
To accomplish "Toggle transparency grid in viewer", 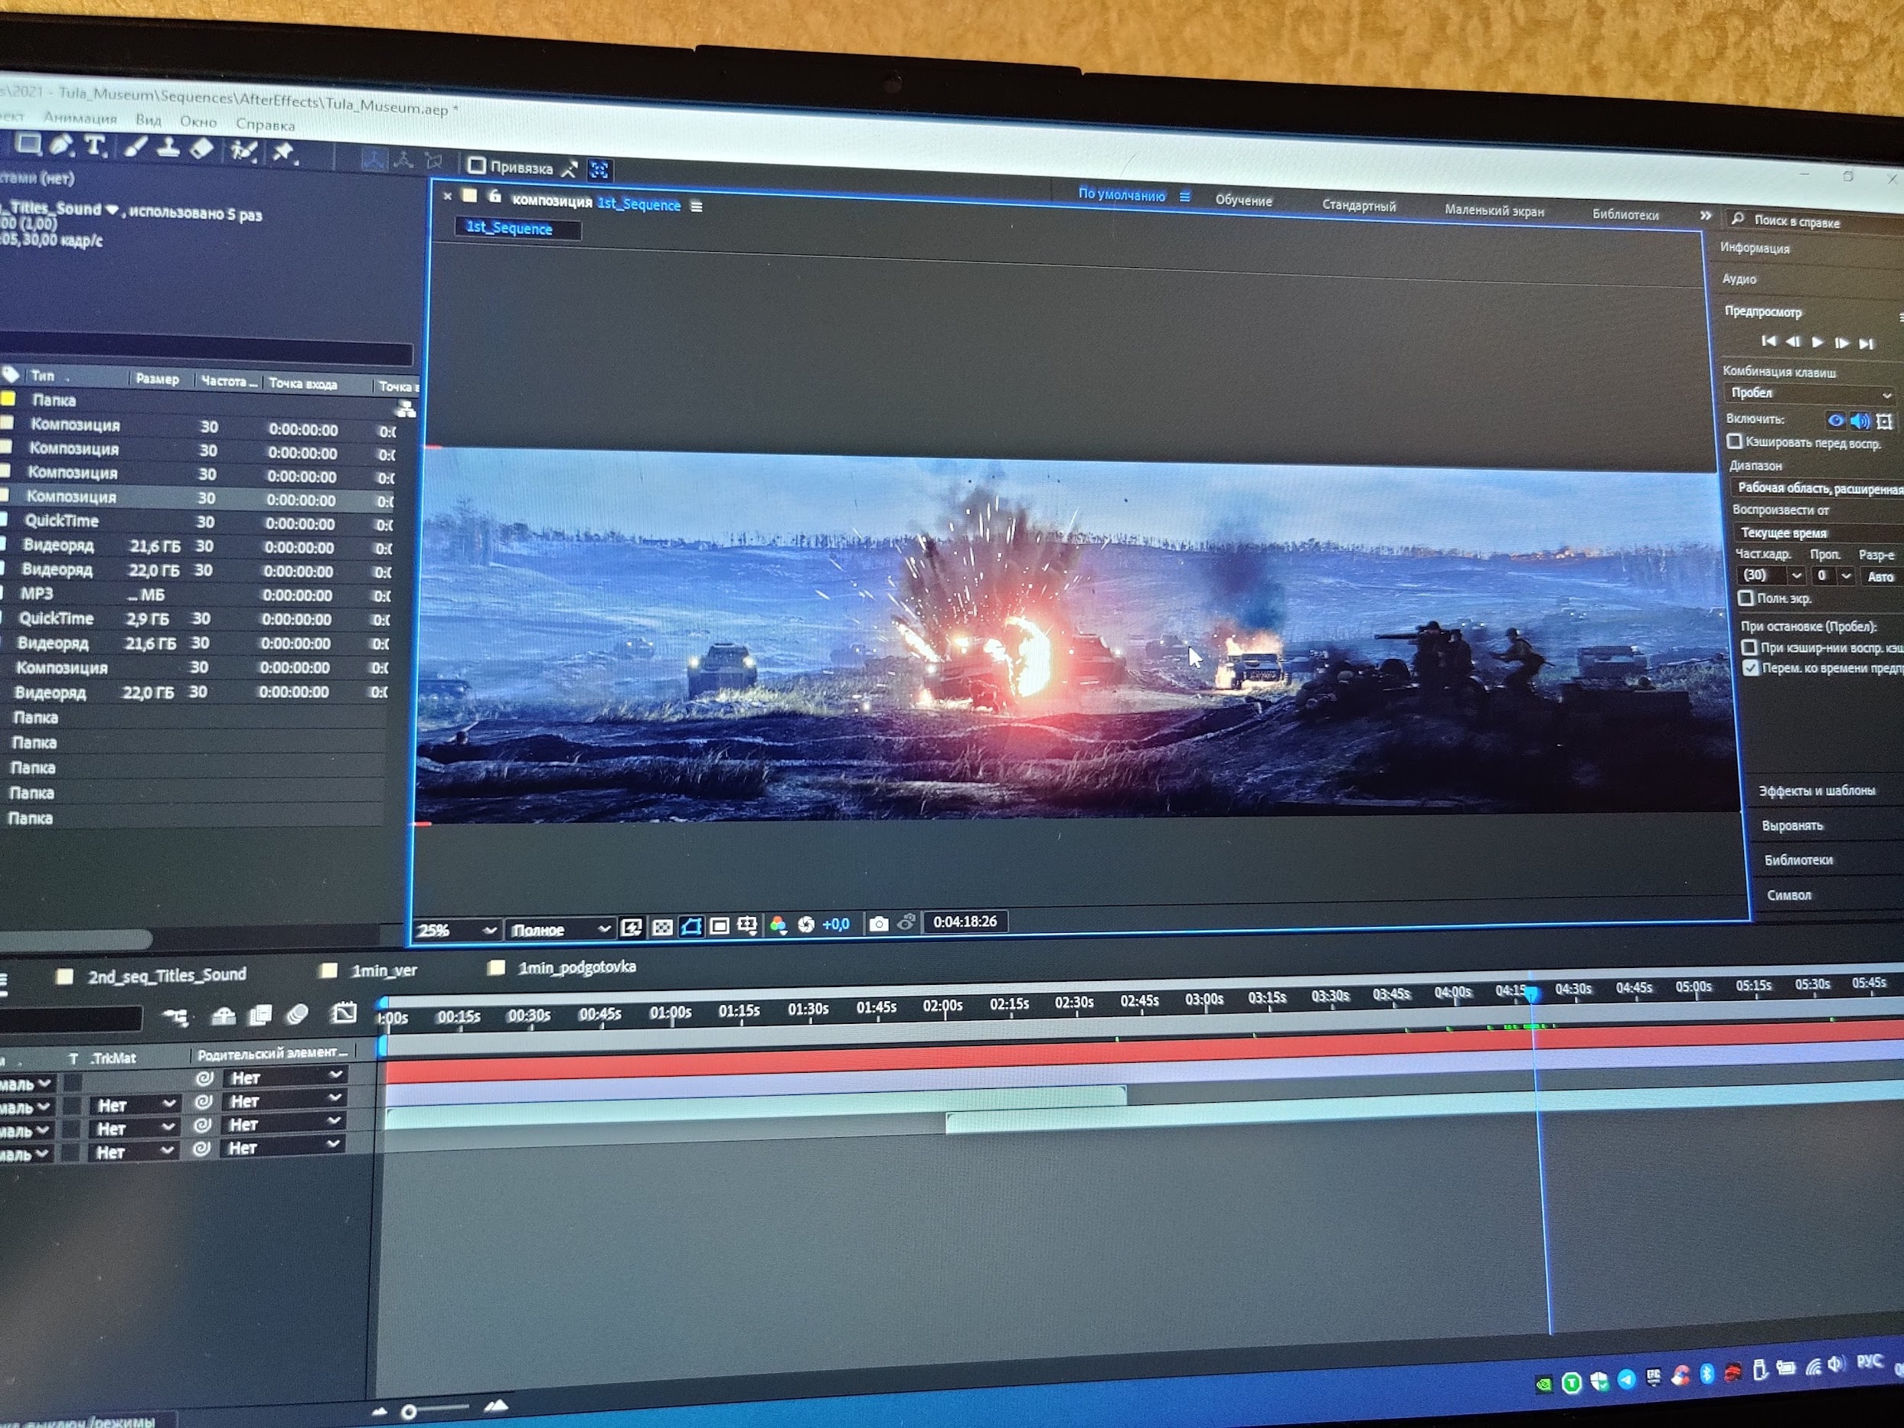I will (x=662, y=927).
